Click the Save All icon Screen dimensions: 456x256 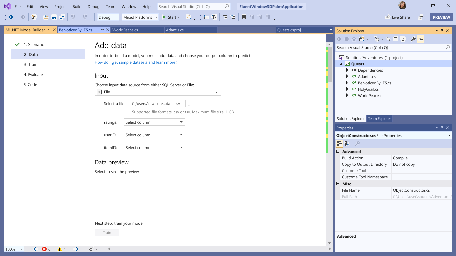click(x=62, y=17)
